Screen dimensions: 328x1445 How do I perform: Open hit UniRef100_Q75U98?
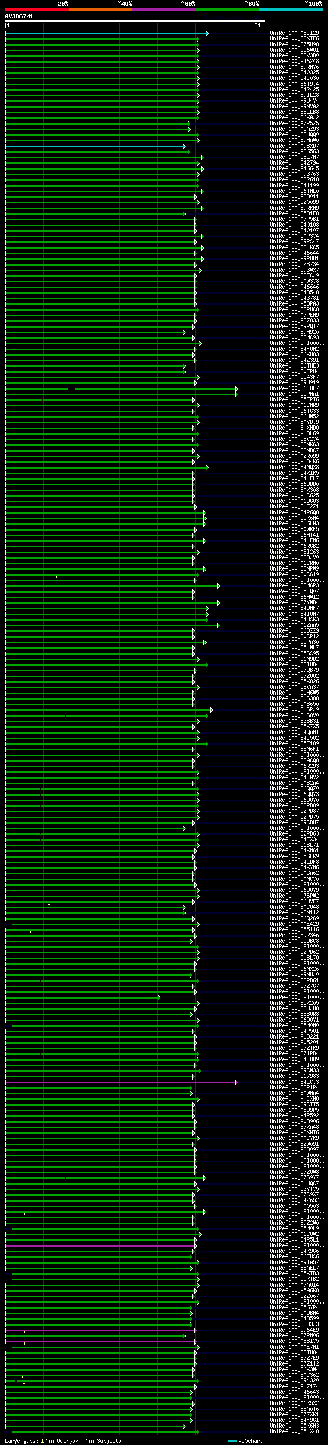(294, 44)
